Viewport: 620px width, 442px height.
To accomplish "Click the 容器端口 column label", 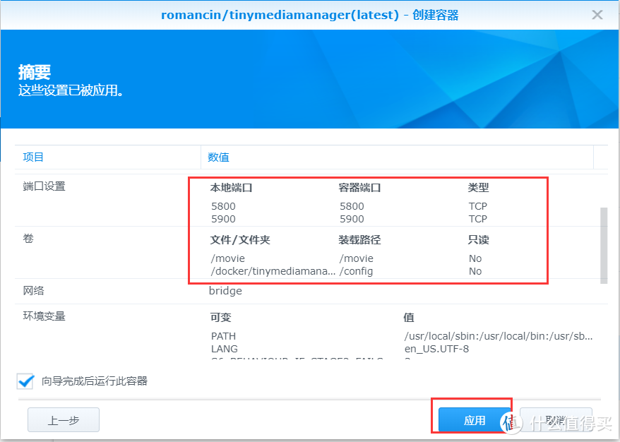I will click(359, 187).
